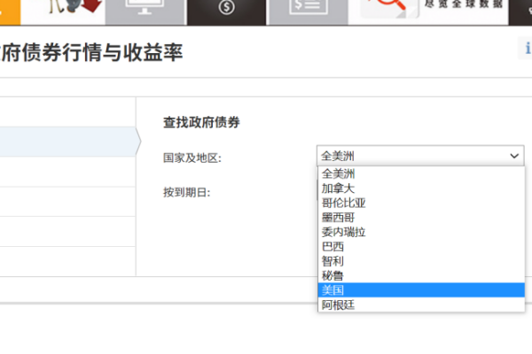Image resolution: width=532 pixels, height=354 pixels.
Task: Collapse the 全美洲 country dropdown arrow
Action: (515, 156)
